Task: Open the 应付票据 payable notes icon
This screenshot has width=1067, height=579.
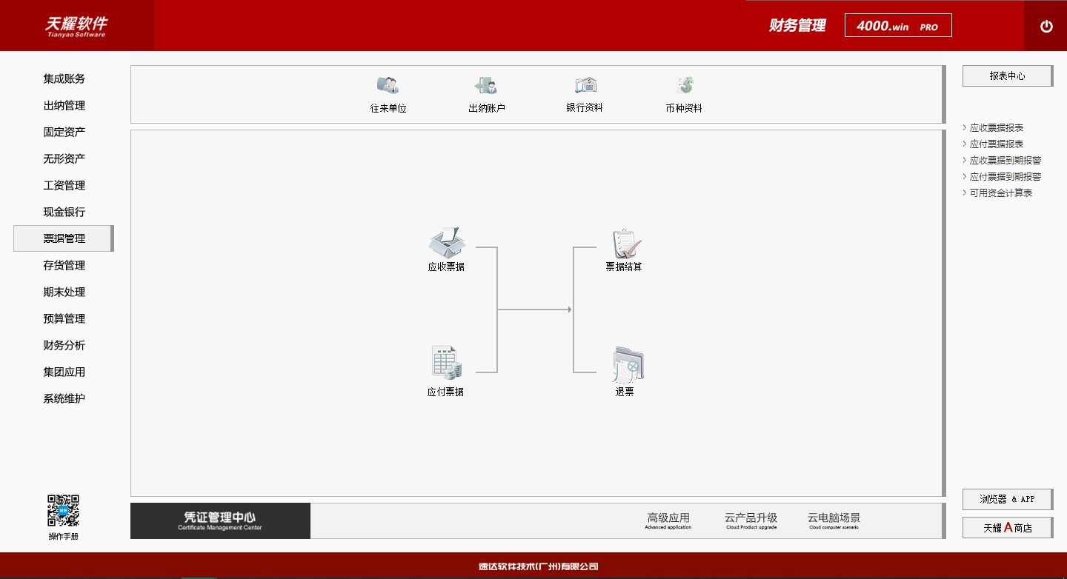Action: [446, 363]
